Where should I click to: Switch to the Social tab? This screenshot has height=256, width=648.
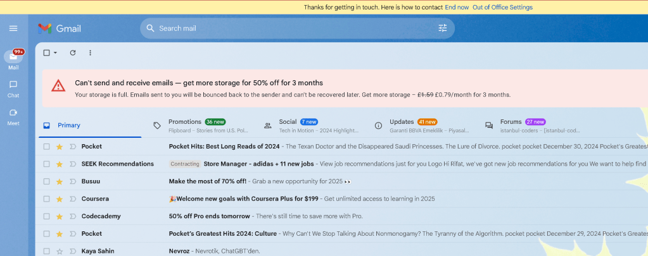point(313,126)
